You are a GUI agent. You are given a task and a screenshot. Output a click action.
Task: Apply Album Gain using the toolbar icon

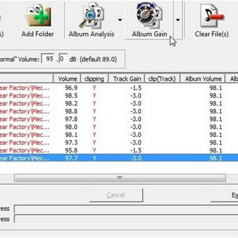(x=149, y=21)
